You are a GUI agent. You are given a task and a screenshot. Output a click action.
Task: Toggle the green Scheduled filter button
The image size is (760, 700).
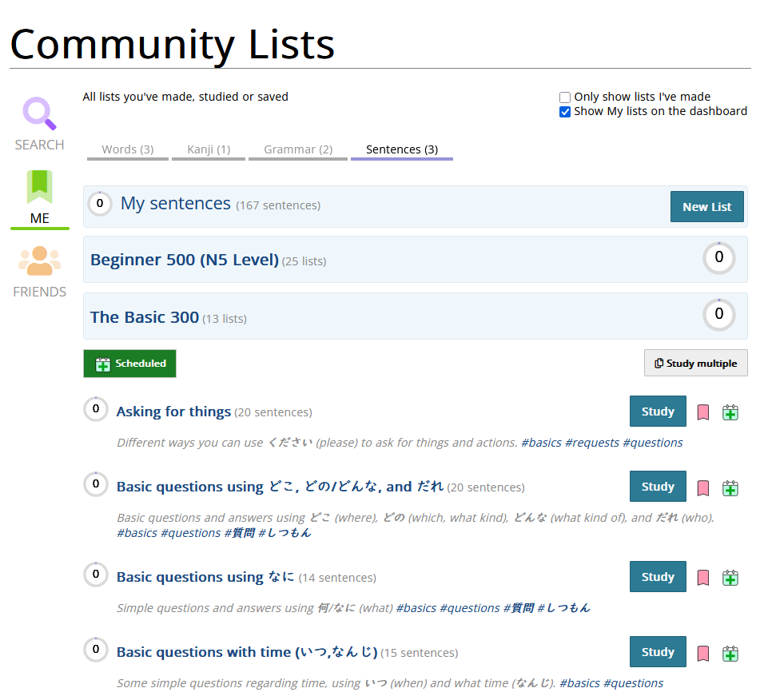(x=129, y=364)
